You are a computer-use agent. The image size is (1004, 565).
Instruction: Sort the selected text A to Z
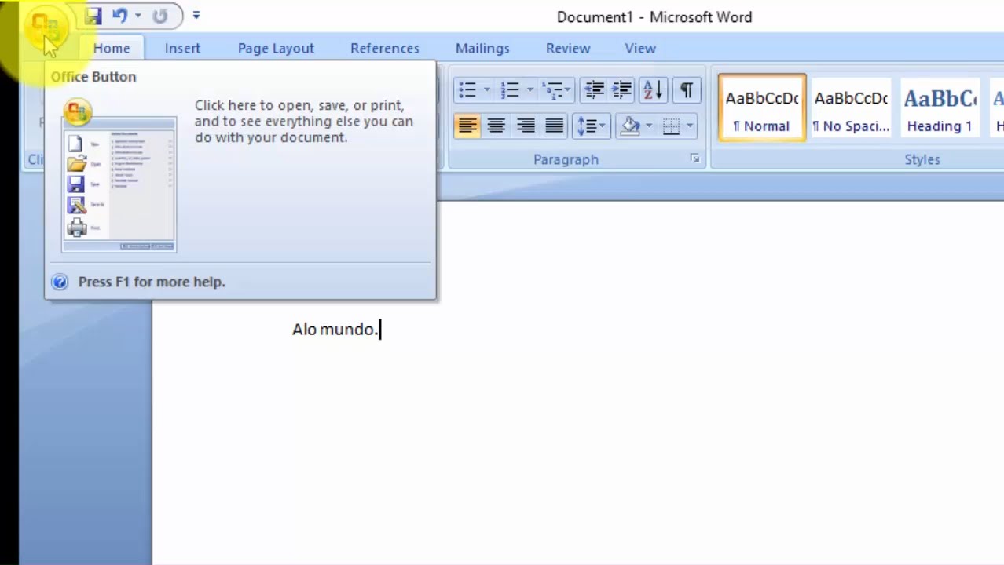click(653, 90)
